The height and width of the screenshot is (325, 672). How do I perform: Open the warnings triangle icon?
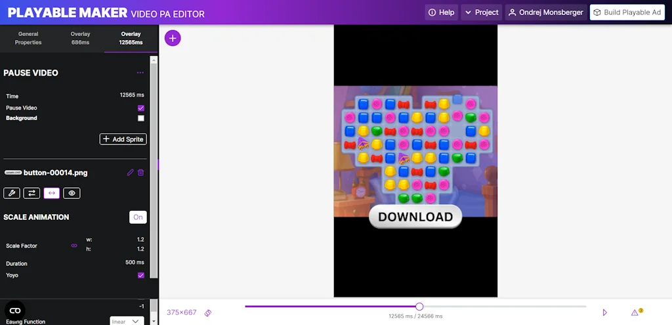coord(635,313)
